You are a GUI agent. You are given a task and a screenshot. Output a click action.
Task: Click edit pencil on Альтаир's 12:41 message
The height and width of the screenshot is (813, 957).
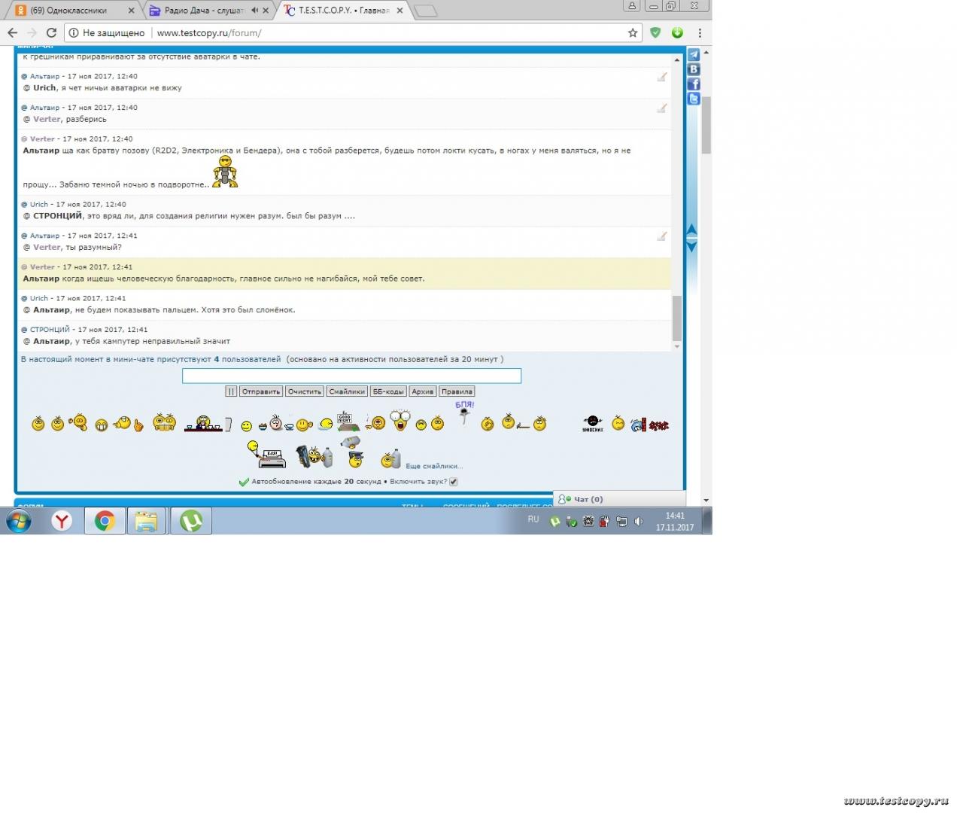tap(662, 236)
